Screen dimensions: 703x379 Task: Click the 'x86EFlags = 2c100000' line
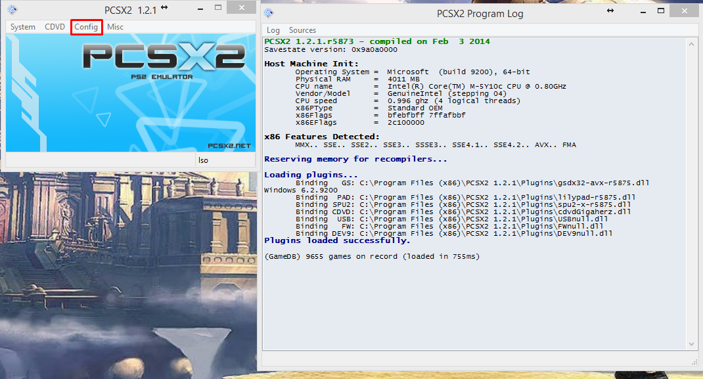coord(359,122)
